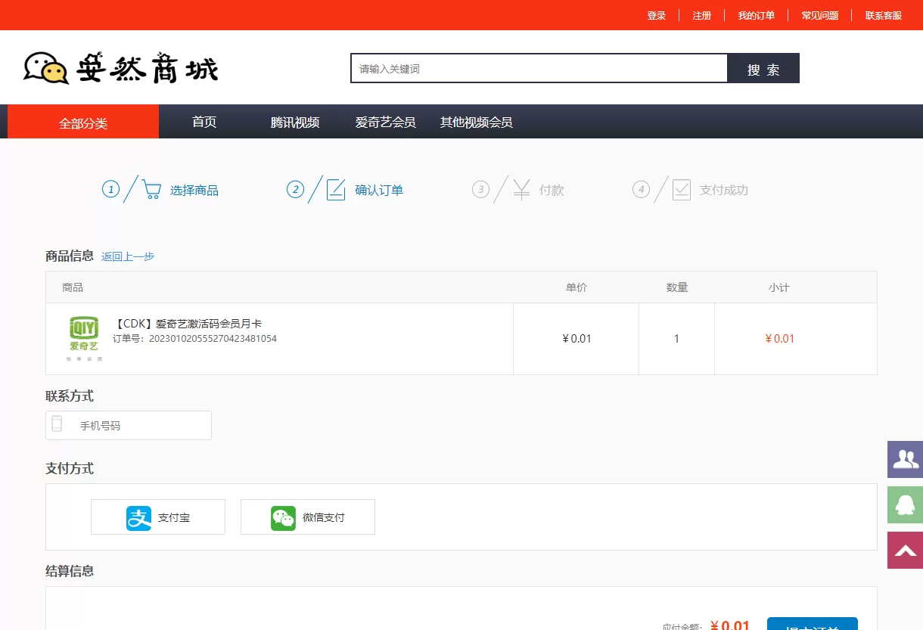Screen dimensions: 923x630
Task: Click the payment success checkmark icon
Action: pyautogui.click(x=682, y=190)
